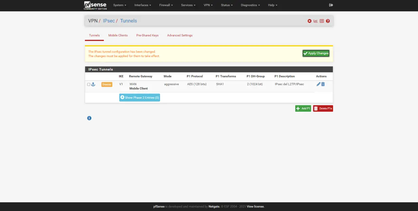
Task: Click the IPsec service status play icon
Action: (x=309, y=21)
